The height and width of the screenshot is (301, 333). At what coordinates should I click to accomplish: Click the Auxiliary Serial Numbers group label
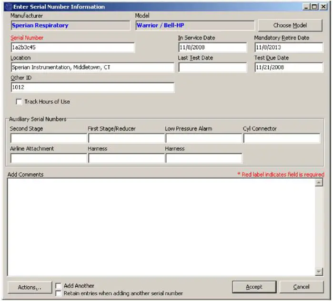[38, 119]
